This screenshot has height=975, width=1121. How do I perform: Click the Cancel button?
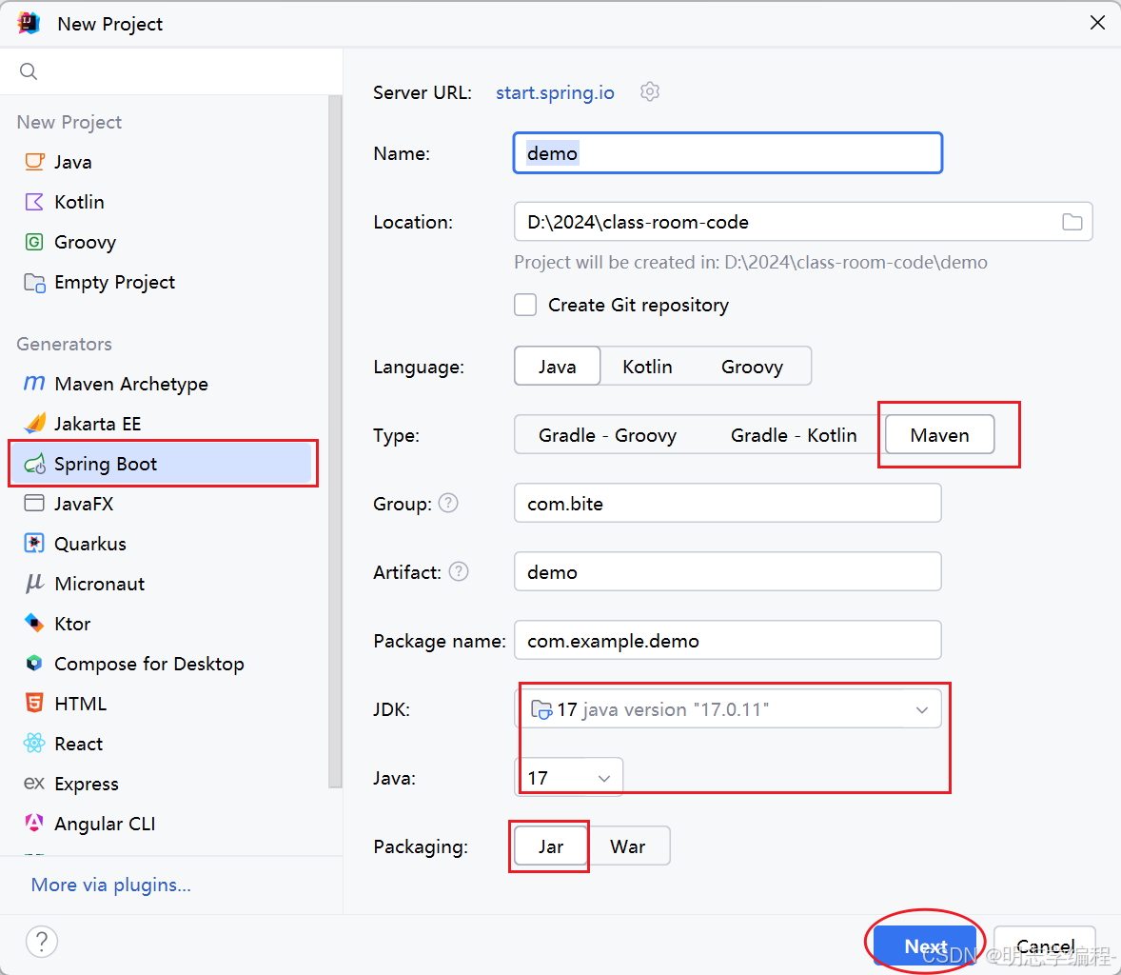(1045, 945)
